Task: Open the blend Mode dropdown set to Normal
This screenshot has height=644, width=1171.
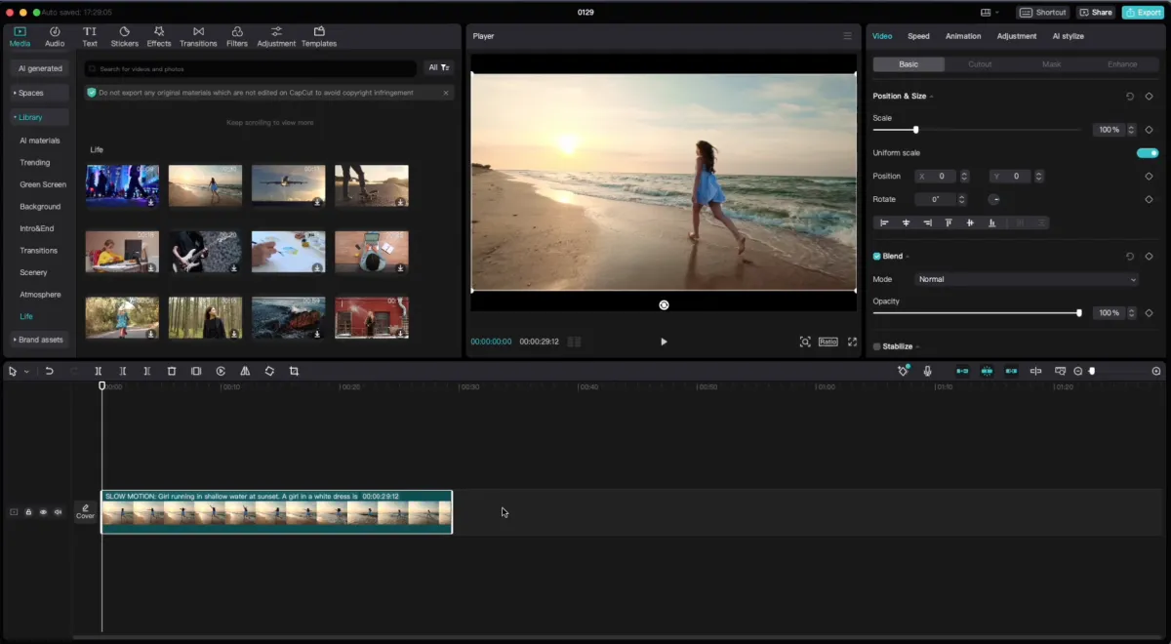Action: (1028, 279)
